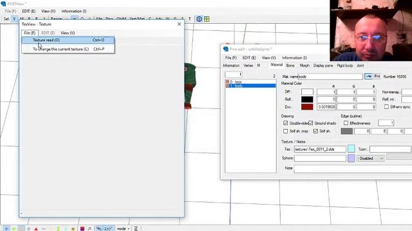Click the Sphere input field
412x231 pixels.
320,158
